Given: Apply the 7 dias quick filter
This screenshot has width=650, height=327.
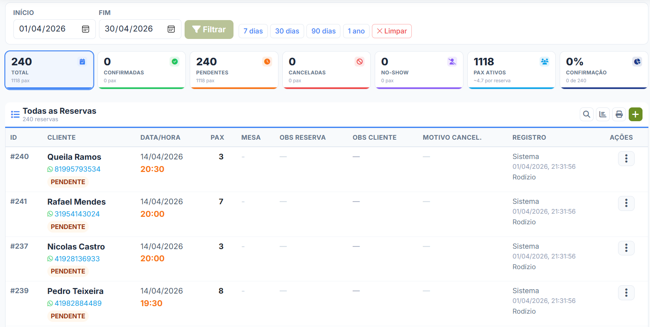Looking at the screenshot, I should (x=253, y=31).
